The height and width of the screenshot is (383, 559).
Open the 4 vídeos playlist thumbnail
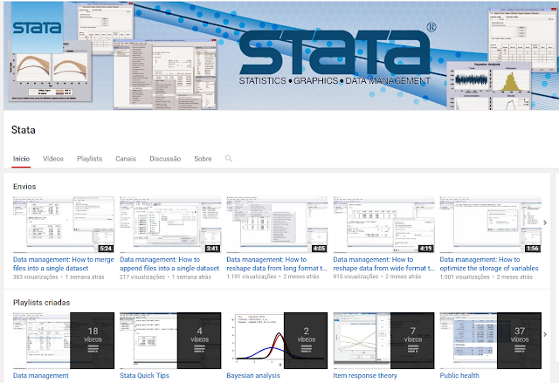tap(170, 340)
